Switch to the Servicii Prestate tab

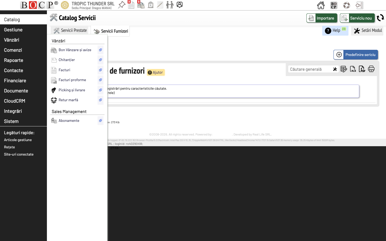70,30
